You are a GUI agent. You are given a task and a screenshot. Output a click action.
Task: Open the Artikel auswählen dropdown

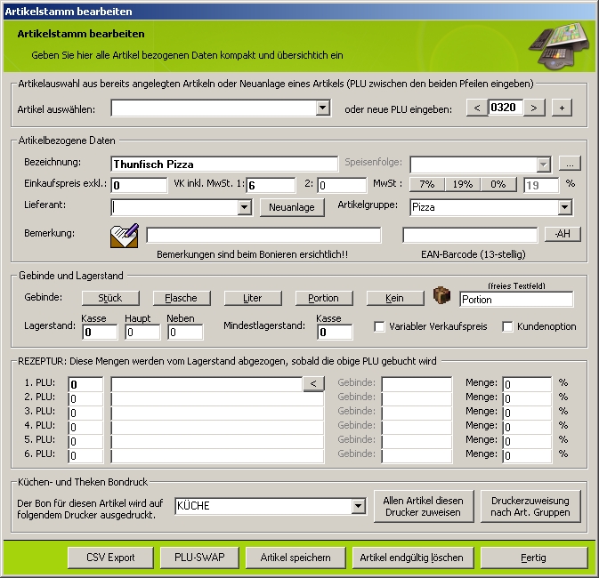tap(323, 108)
